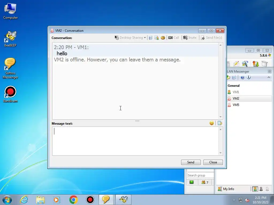274x205 pixels.
Task: Click the General group header
Action: tap(234, 86)
